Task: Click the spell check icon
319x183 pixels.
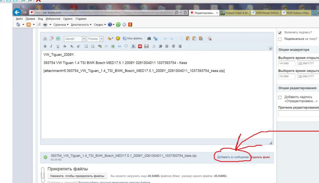Action: click(x=210, y=39)
